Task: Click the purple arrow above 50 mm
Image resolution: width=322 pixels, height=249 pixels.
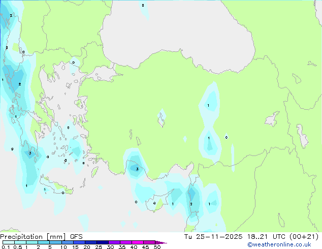Action: tap(161, 242)
